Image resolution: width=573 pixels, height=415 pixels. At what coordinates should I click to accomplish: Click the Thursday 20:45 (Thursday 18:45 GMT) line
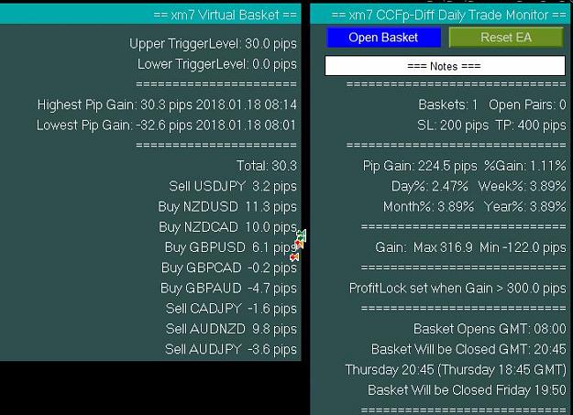pyautogui.click(x=456, y=370)
